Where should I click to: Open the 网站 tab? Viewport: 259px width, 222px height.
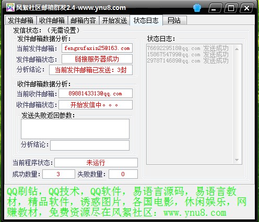point(174,20)
